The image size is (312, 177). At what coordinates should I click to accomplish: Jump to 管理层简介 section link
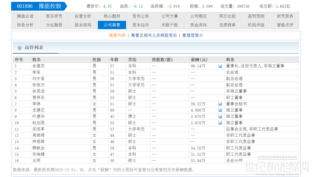click(193, 35)
